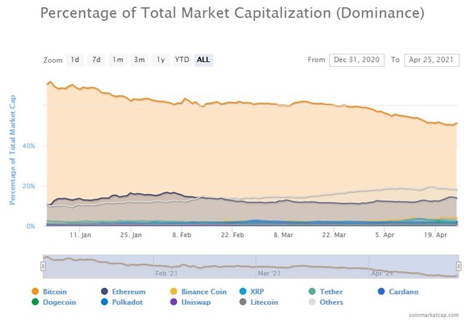Image resolution: width=465 pixels, height=320 pixels.
Task: Set zoom range to 7d
Action: click(x=96, y=60)
